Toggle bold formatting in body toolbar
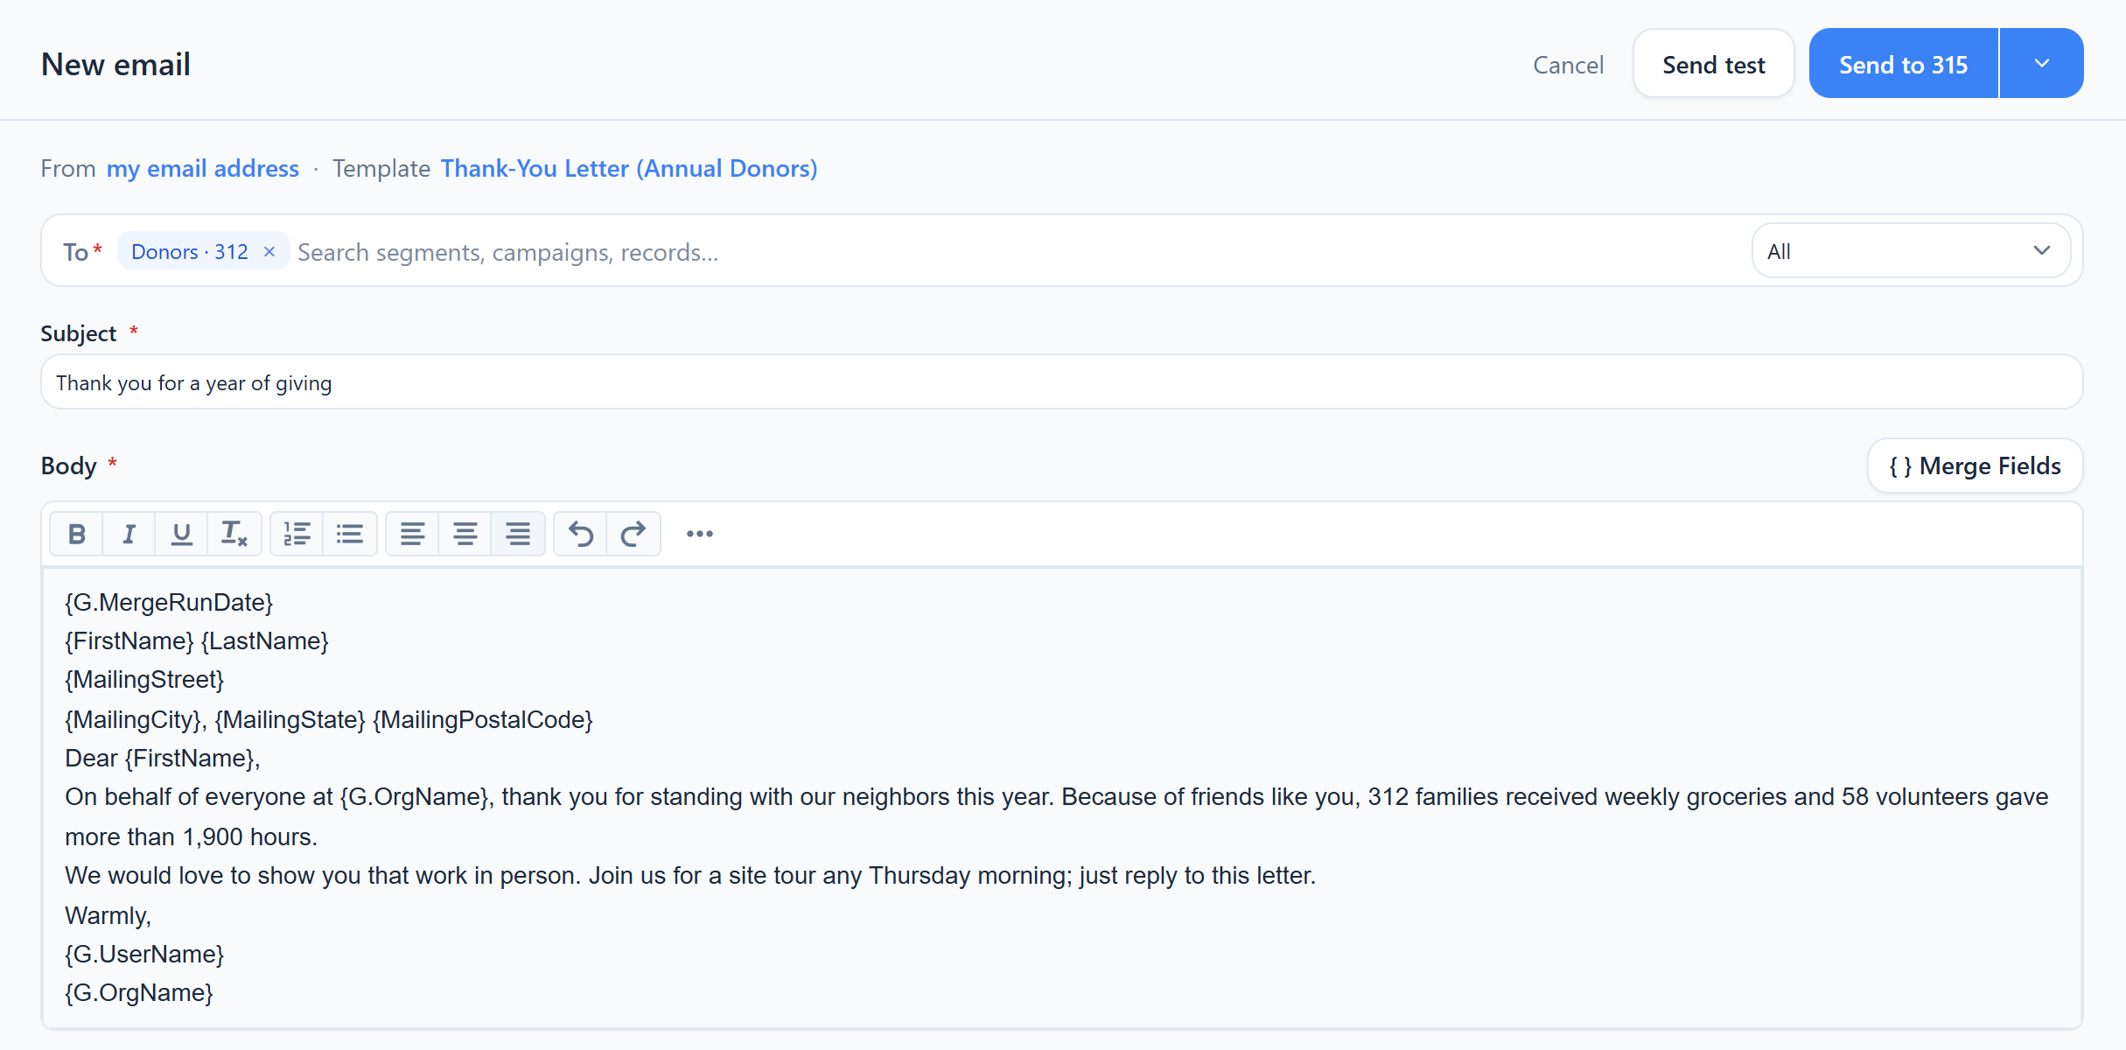2126x1050 pixels. [77, 534]
